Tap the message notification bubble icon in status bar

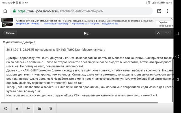tap(14, 3)
